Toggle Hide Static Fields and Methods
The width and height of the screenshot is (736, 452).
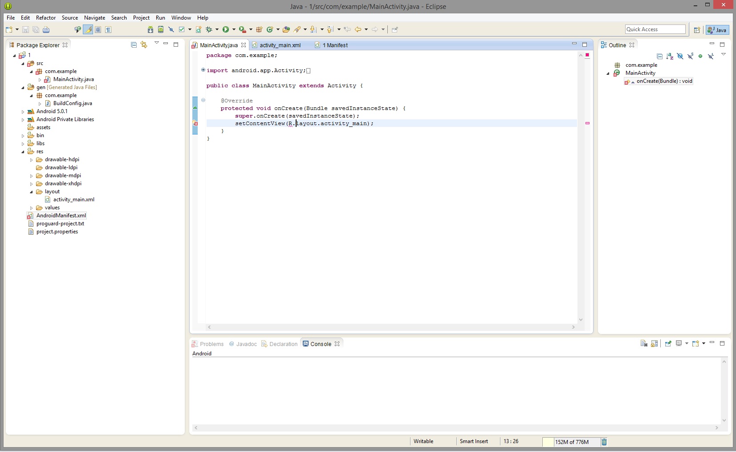[690, 56]
